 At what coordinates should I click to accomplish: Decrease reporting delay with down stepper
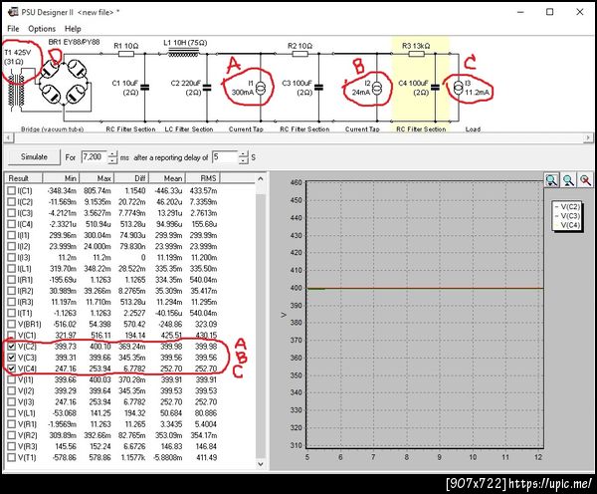[244, 161]
